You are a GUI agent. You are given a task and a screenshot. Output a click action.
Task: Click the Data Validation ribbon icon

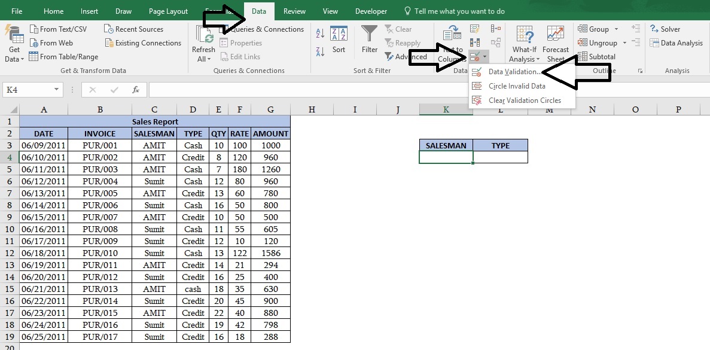point(474,57)
